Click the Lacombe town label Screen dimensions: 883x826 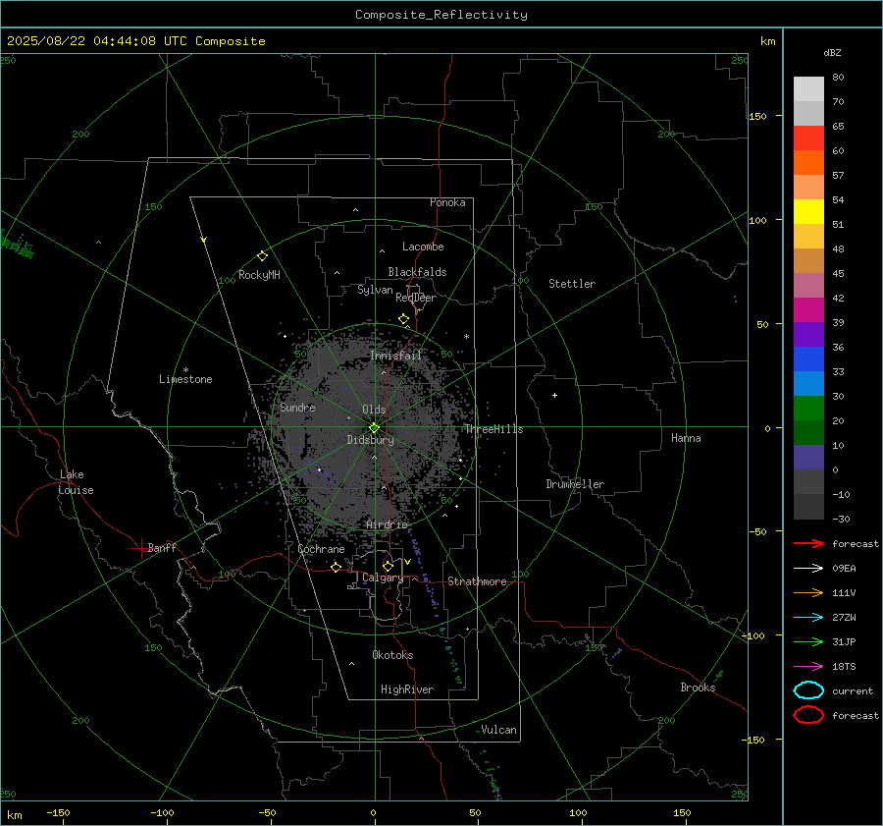(423, 247)
